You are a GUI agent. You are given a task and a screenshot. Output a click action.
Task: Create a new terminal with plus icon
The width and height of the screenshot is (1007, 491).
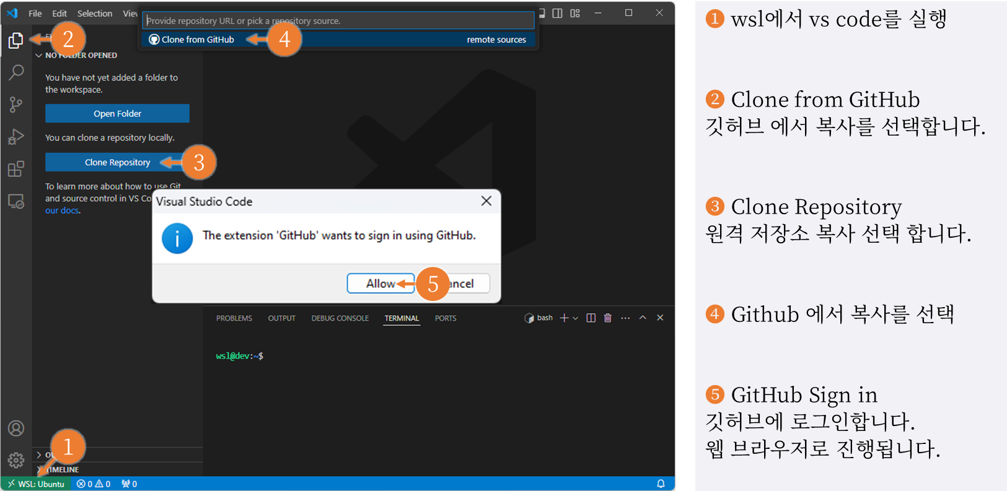point(564,318)
